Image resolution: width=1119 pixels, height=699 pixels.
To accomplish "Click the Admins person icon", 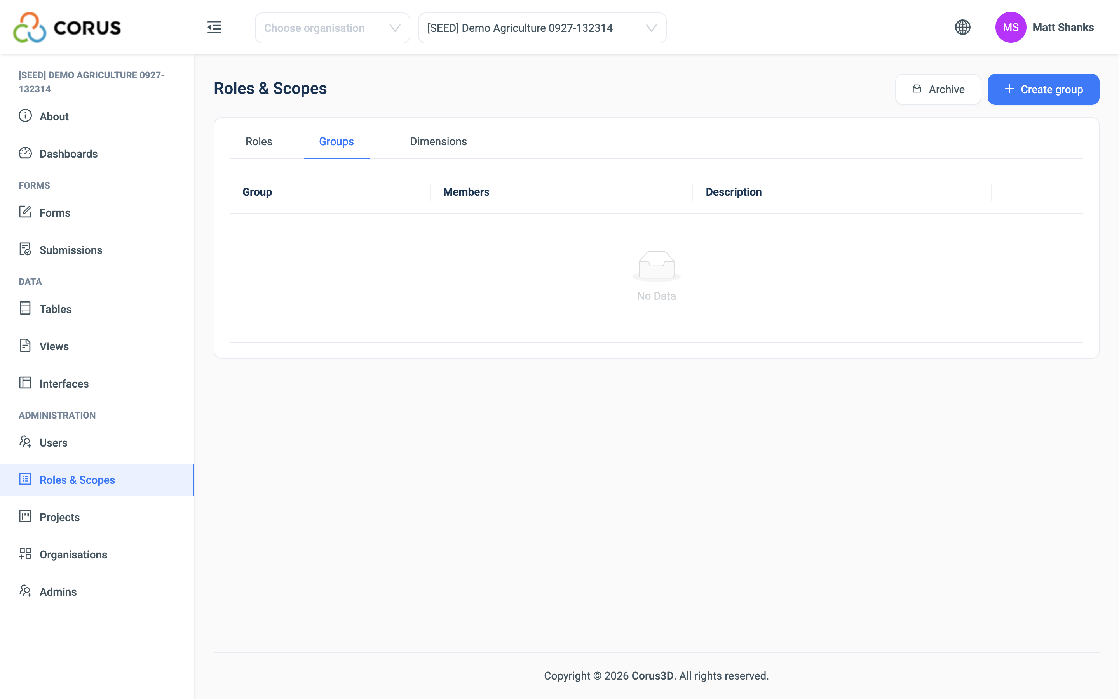I will pos(25,591).
